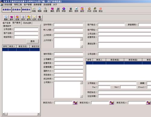Click the dial icon beside 联系方式2 field
This screenshot has height=117, width=151.
pyautogui.click(x=111, y=103)
